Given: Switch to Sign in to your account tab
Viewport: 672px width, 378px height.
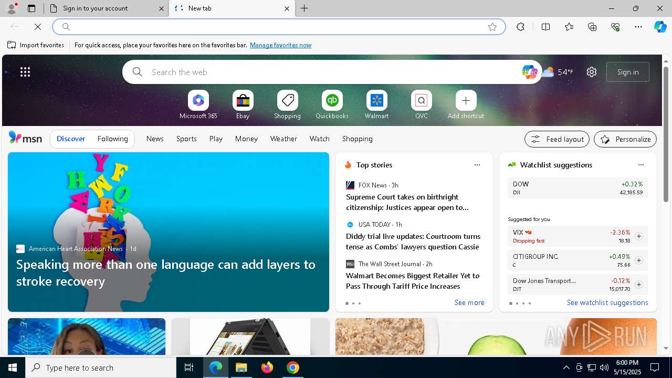Looking at the screenshot, I should point(107,8).
